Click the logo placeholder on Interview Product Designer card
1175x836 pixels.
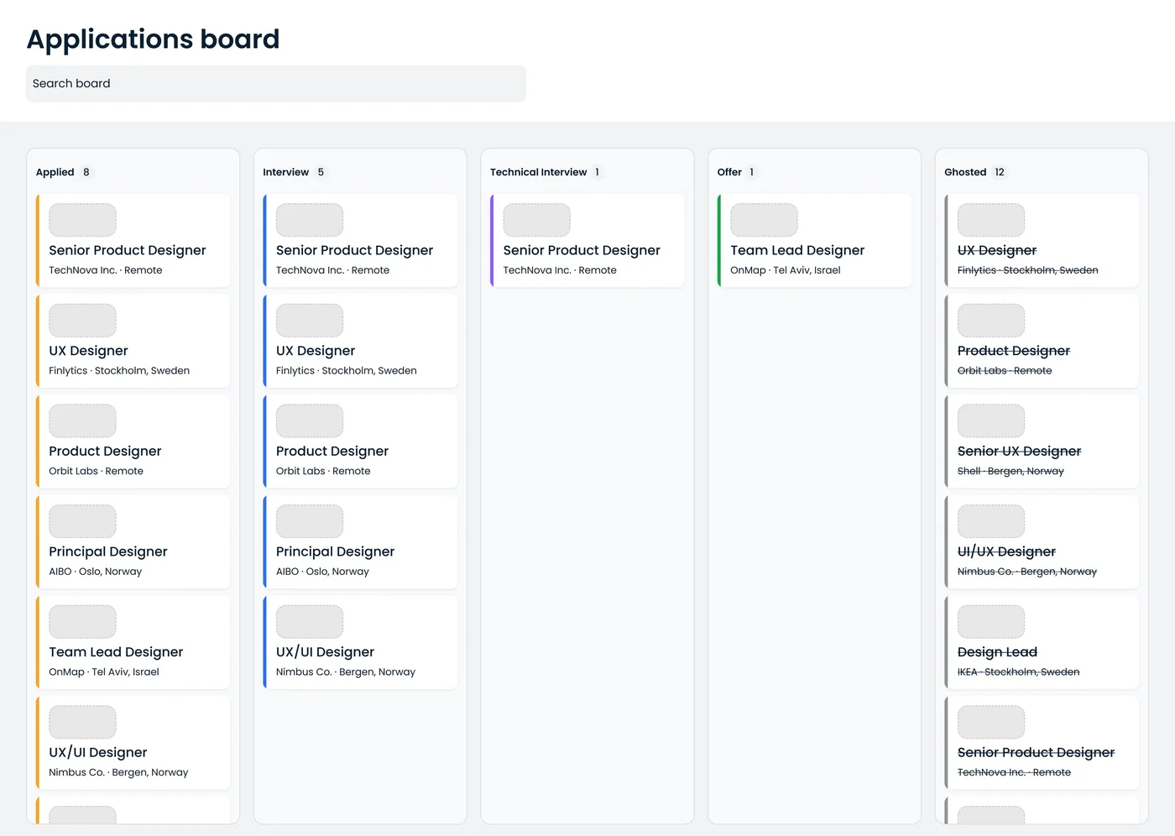tap(310, 421)
